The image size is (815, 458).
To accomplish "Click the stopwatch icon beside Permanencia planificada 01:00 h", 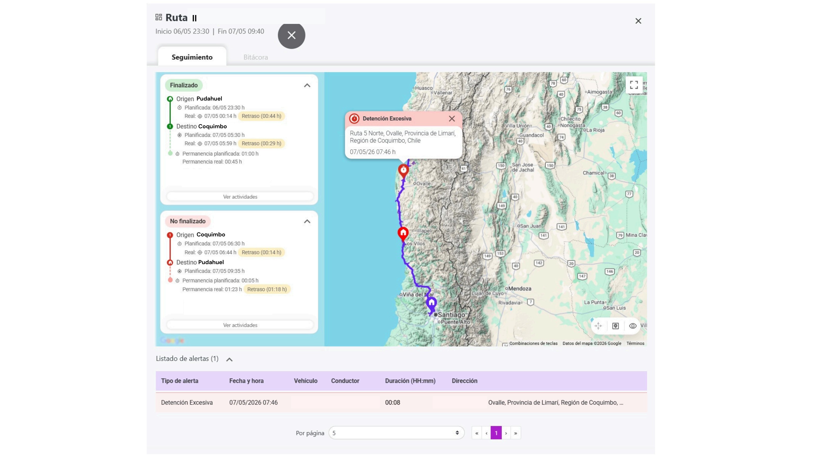I will point(178,154).
